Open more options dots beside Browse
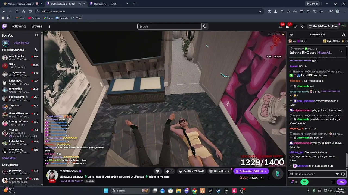The width and height of the screenshot is (348, 195). coord(49,26)
